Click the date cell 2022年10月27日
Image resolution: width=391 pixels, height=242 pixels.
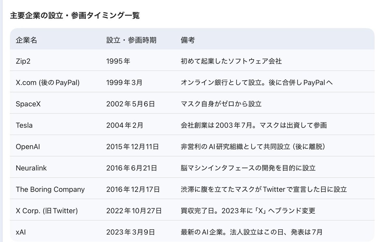[x=134, y=211]
